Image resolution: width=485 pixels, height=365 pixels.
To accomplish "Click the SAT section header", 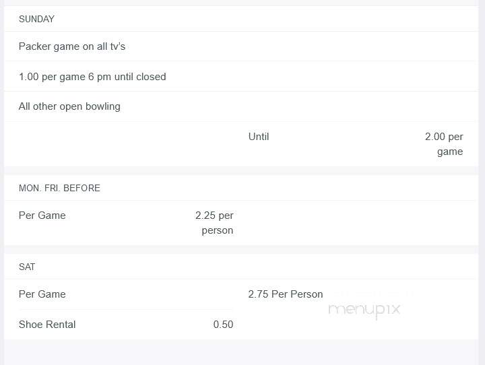I will (27, 267).
